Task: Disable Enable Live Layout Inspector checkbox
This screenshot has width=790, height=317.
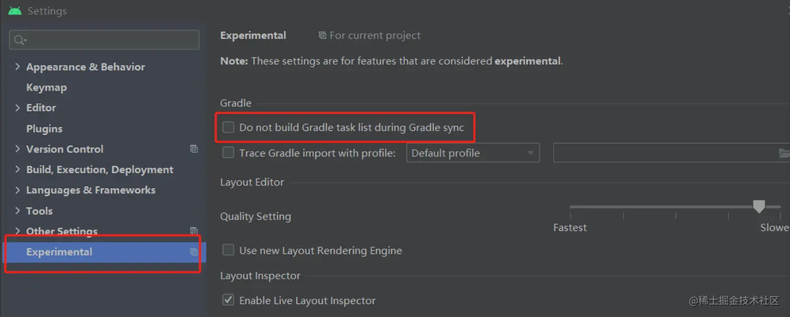Action: click(228, 300)
